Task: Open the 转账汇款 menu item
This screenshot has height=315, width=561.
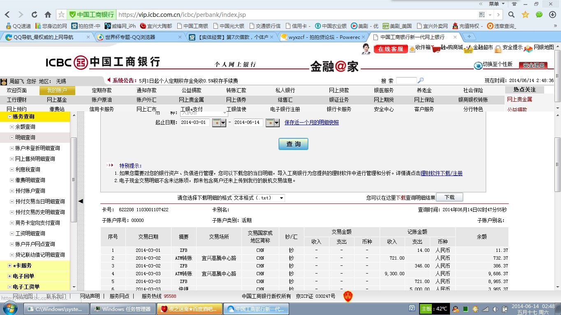Action: pos(236,90)
